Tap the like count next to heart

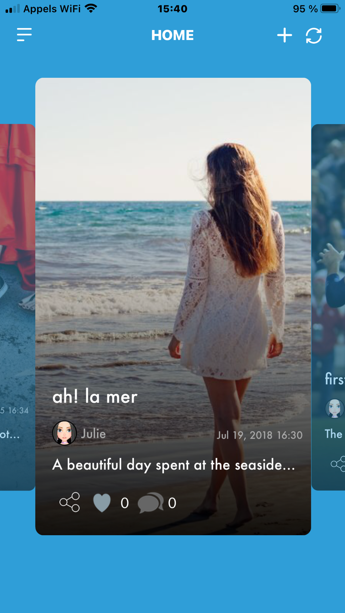click(x=125, y=503)
